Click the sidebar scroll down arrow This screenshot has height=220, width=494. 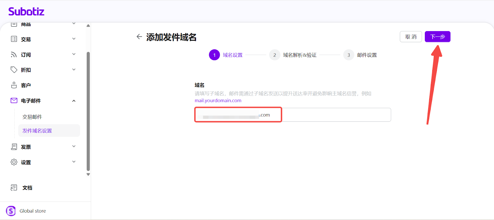tap(88, 174)
